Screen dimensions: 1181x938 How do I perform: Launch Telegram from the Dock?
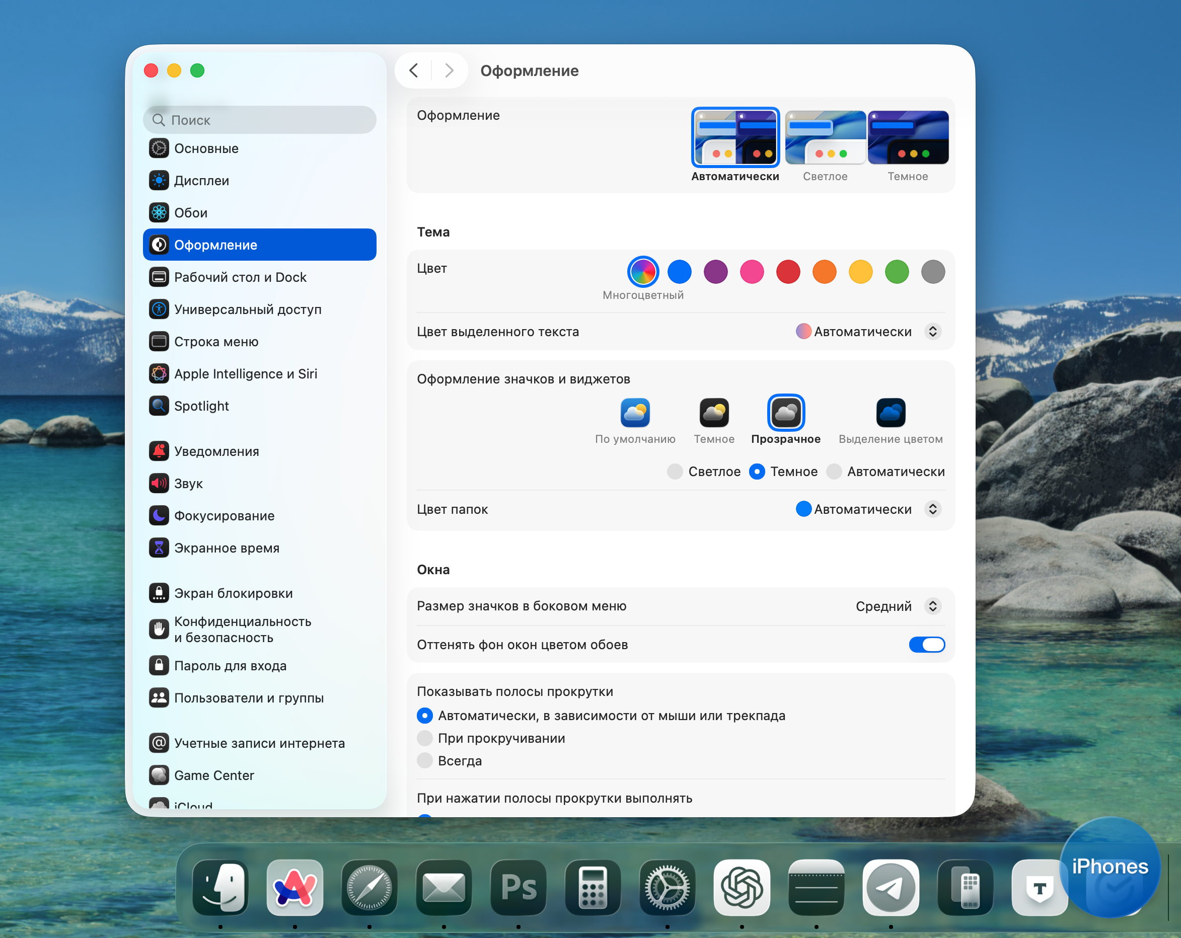890,888
